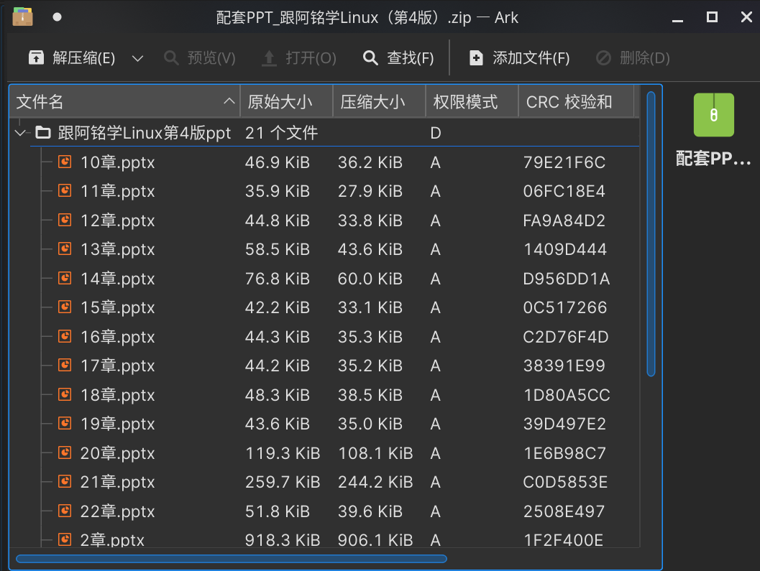Open the extract dropdown arrow
The height and width of the screenshot is (571, 760).
137,59
